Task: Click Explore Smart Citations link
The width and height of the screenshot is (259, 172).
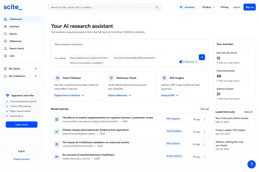Action: pos(69,95)
